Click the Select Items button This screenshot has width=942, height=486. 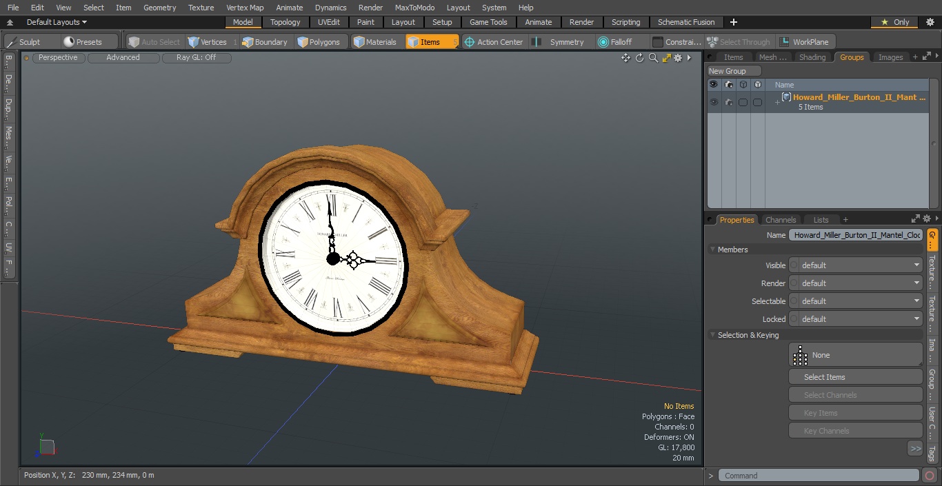[x=855, y=377]
